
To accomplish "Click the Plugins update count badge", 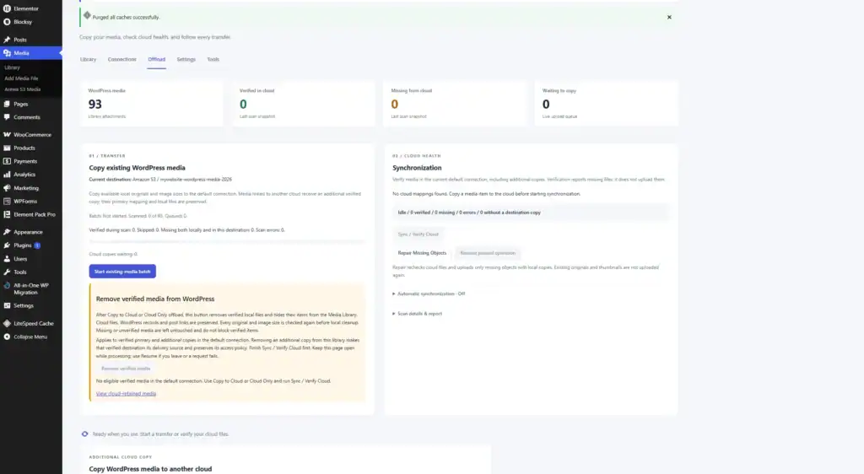I will coord(37,245).
